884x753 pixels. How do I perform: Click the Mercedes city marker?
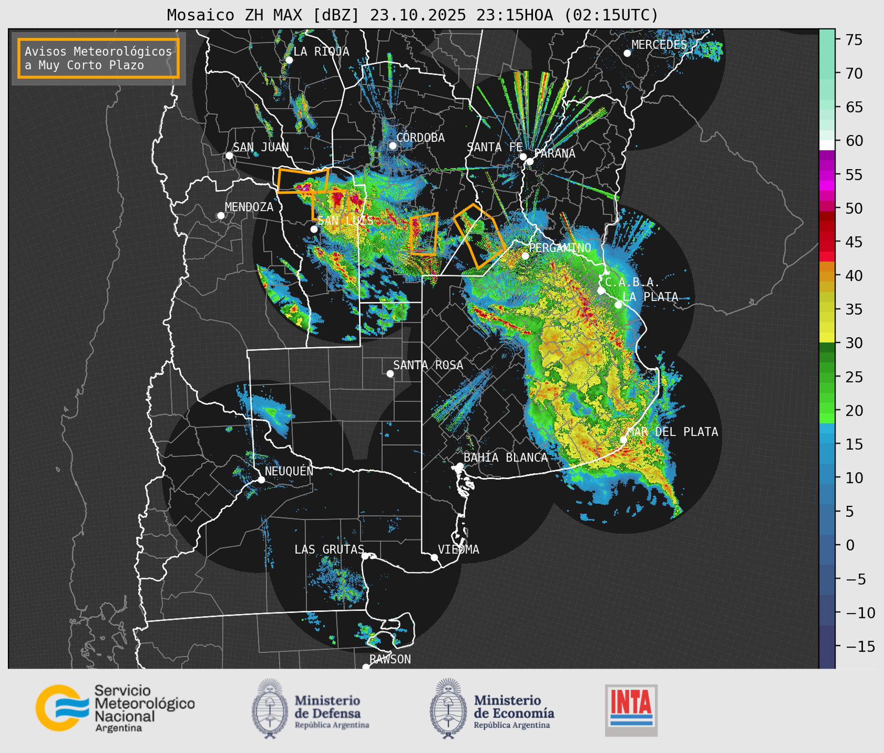point(627,53)
